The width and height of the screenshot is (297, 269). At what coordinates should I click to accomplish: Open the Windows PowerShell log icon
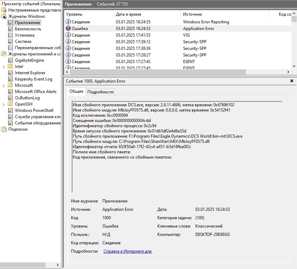coord(10,110)
